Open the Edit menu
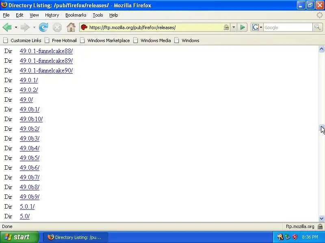 click(x=19, y=15)
